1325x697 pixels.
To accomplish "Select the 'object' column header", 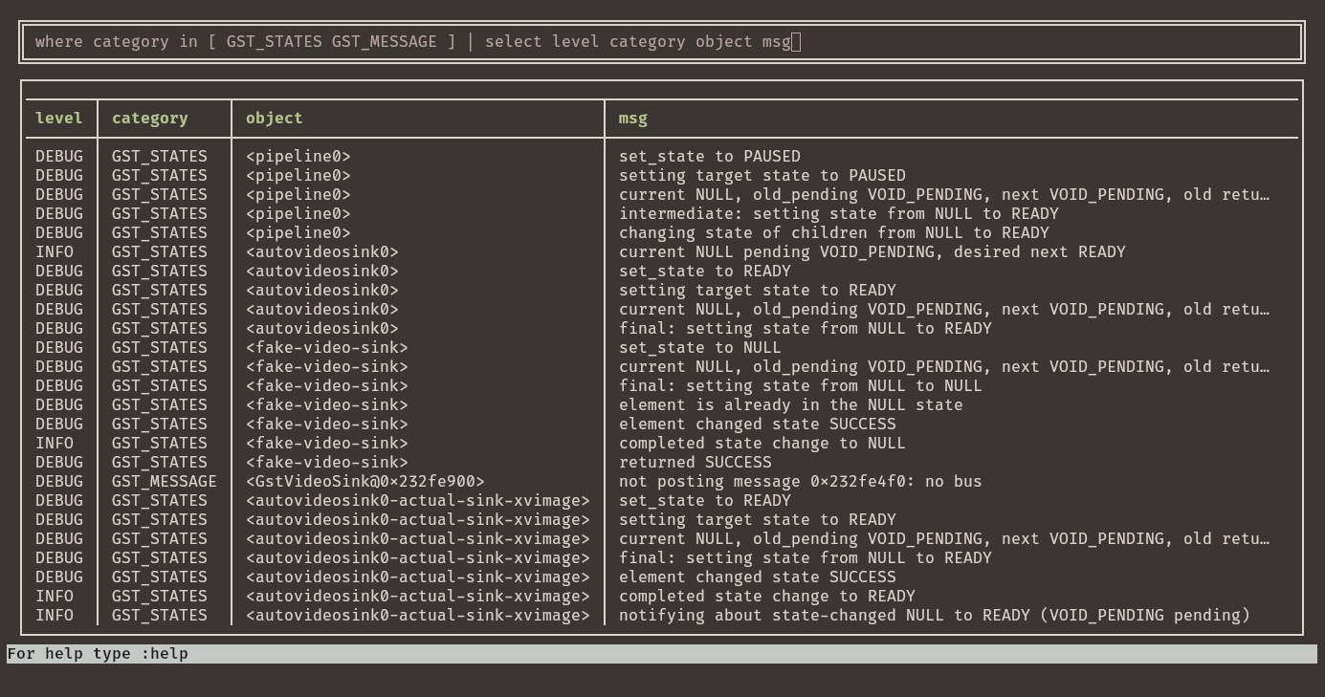I will (275, 119).
